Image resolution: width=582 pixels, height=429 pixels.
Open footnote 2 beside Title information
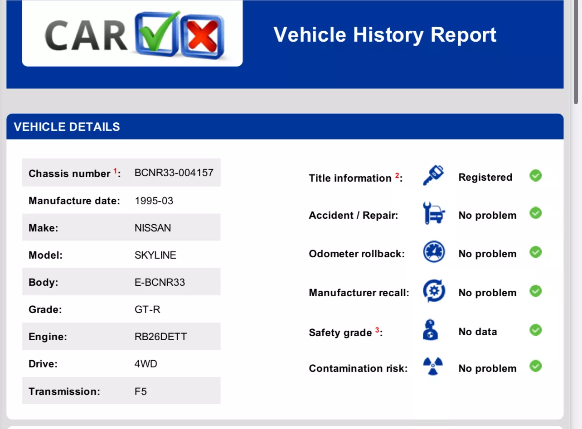click(x=397, y=175)
